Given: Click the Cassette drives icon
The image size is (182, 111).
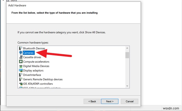Looking at the screenshot, I should click(x=21, y=57).
